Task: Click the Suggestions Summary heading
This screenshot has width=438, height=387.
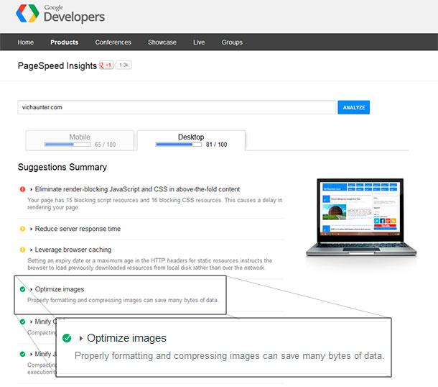Action: (62, 168)
